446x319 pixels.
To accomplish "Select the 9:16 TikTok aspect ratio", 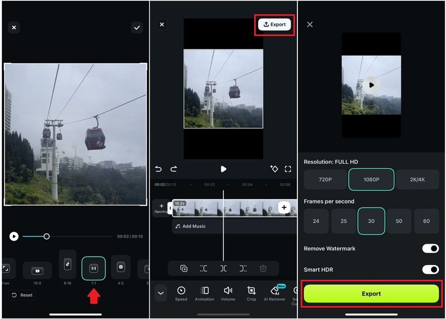I will pyautogui.click(x=67, y=264).
